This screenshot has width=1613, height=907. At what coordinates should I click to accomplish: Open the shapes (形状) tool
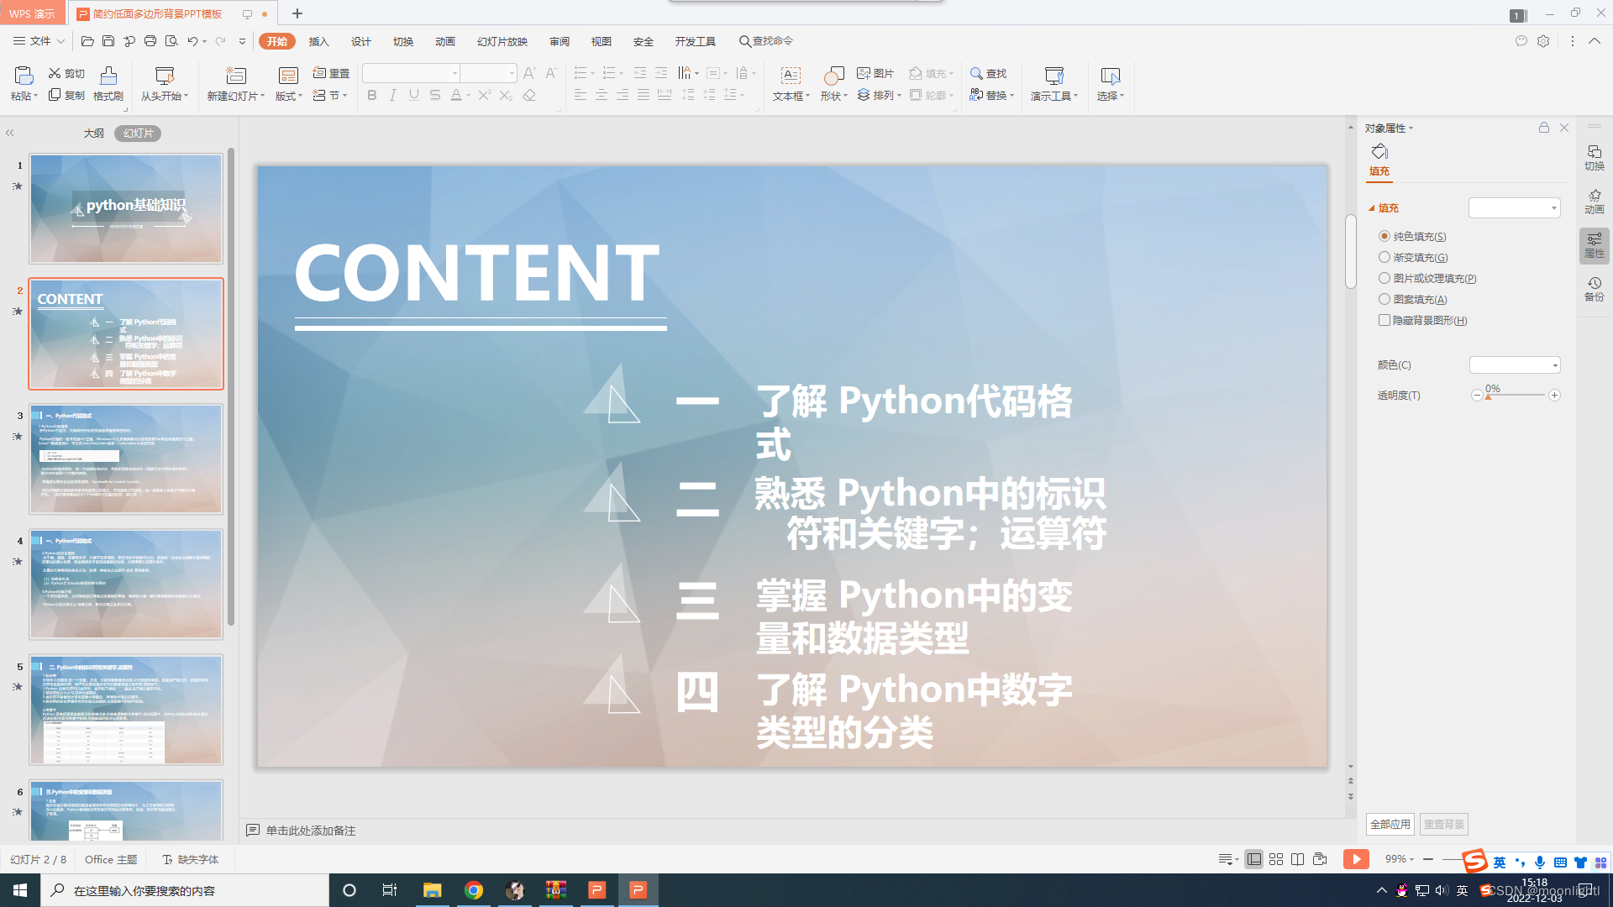tap(833, 76)
